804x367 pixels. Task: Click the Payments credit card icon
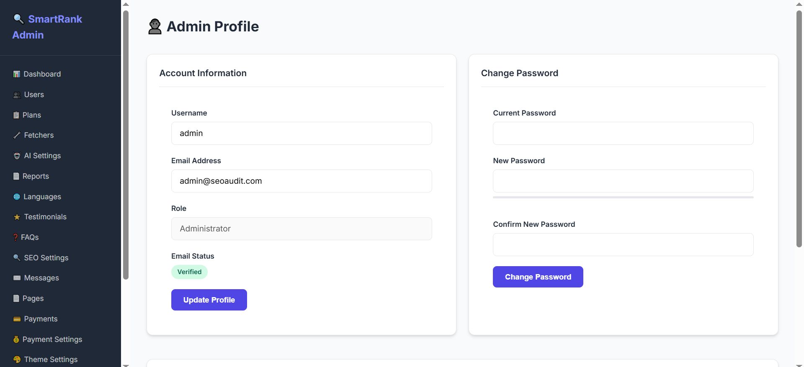click(x=17, y=319)
